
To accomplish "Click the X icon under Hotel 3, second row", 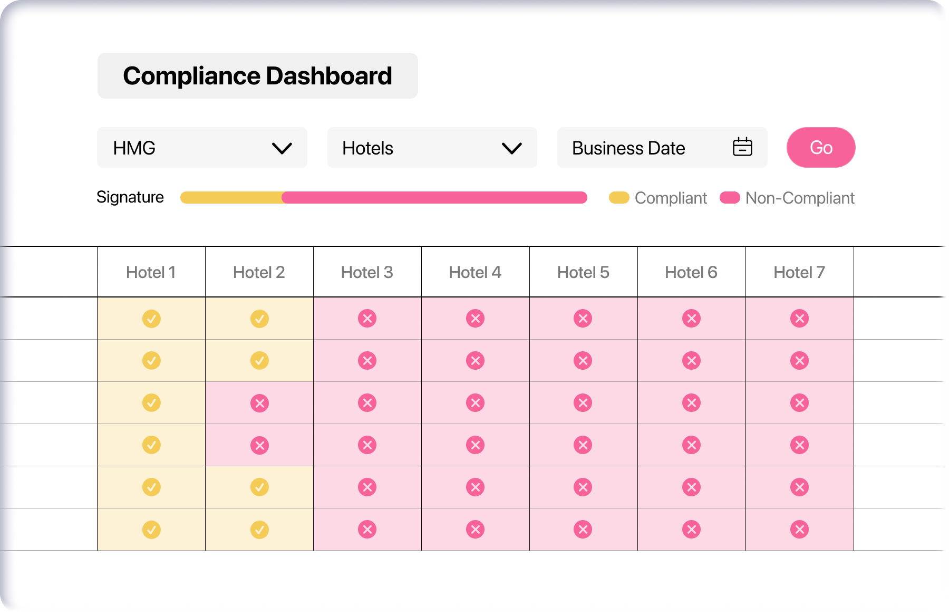I will pyautogui.click(x=367, y=361).
